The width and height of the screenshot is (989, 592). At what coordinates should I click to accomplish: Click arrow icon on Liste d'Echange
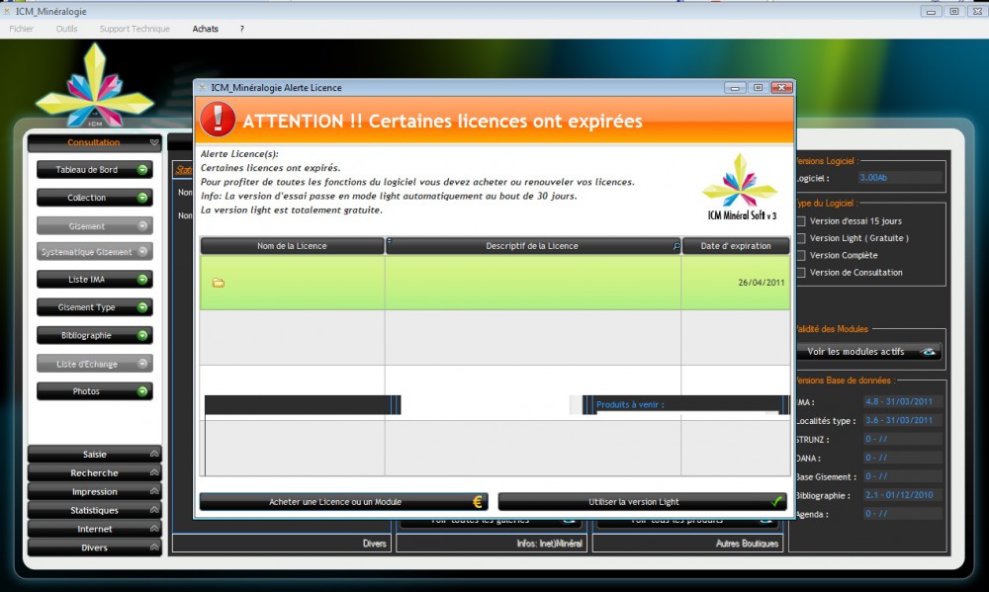point(142,364)
